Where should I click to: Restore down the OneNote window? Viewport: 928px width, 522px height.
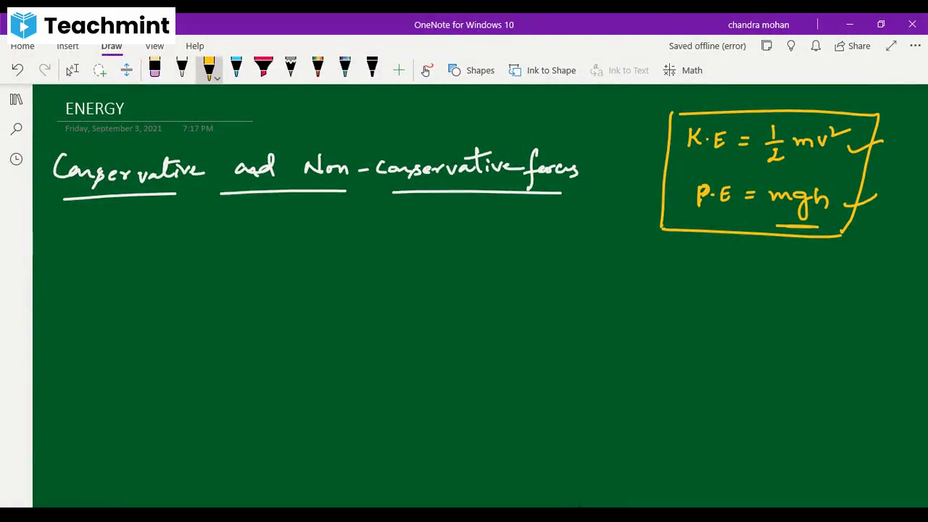tap(881, 25)
